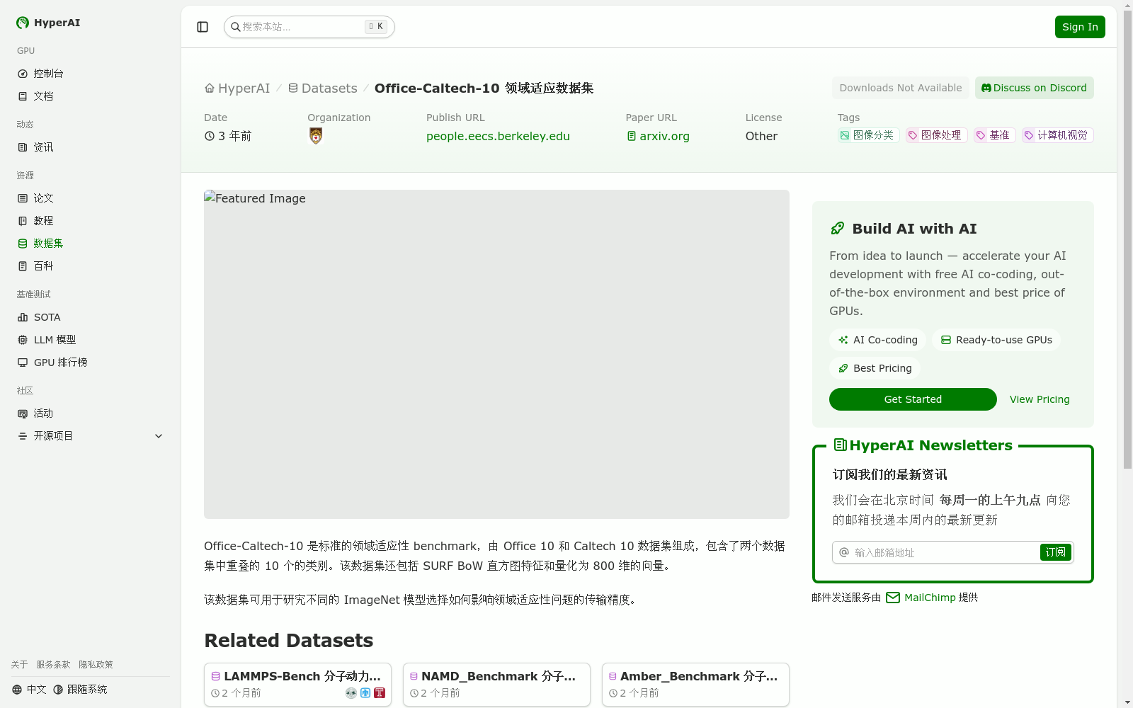Toggle the sidebar panel icon
Image resolution: width=1133 pixels, height=708 pixels.
tap(203, 27)
